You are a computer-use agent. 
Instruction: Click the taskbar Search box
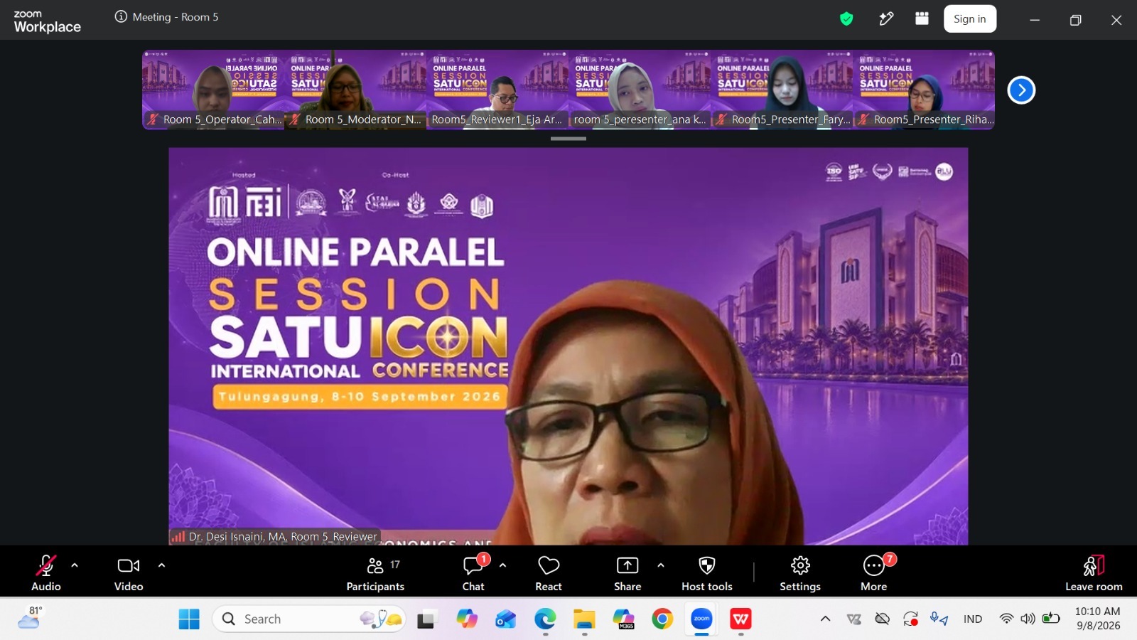[x=309, y=619]
